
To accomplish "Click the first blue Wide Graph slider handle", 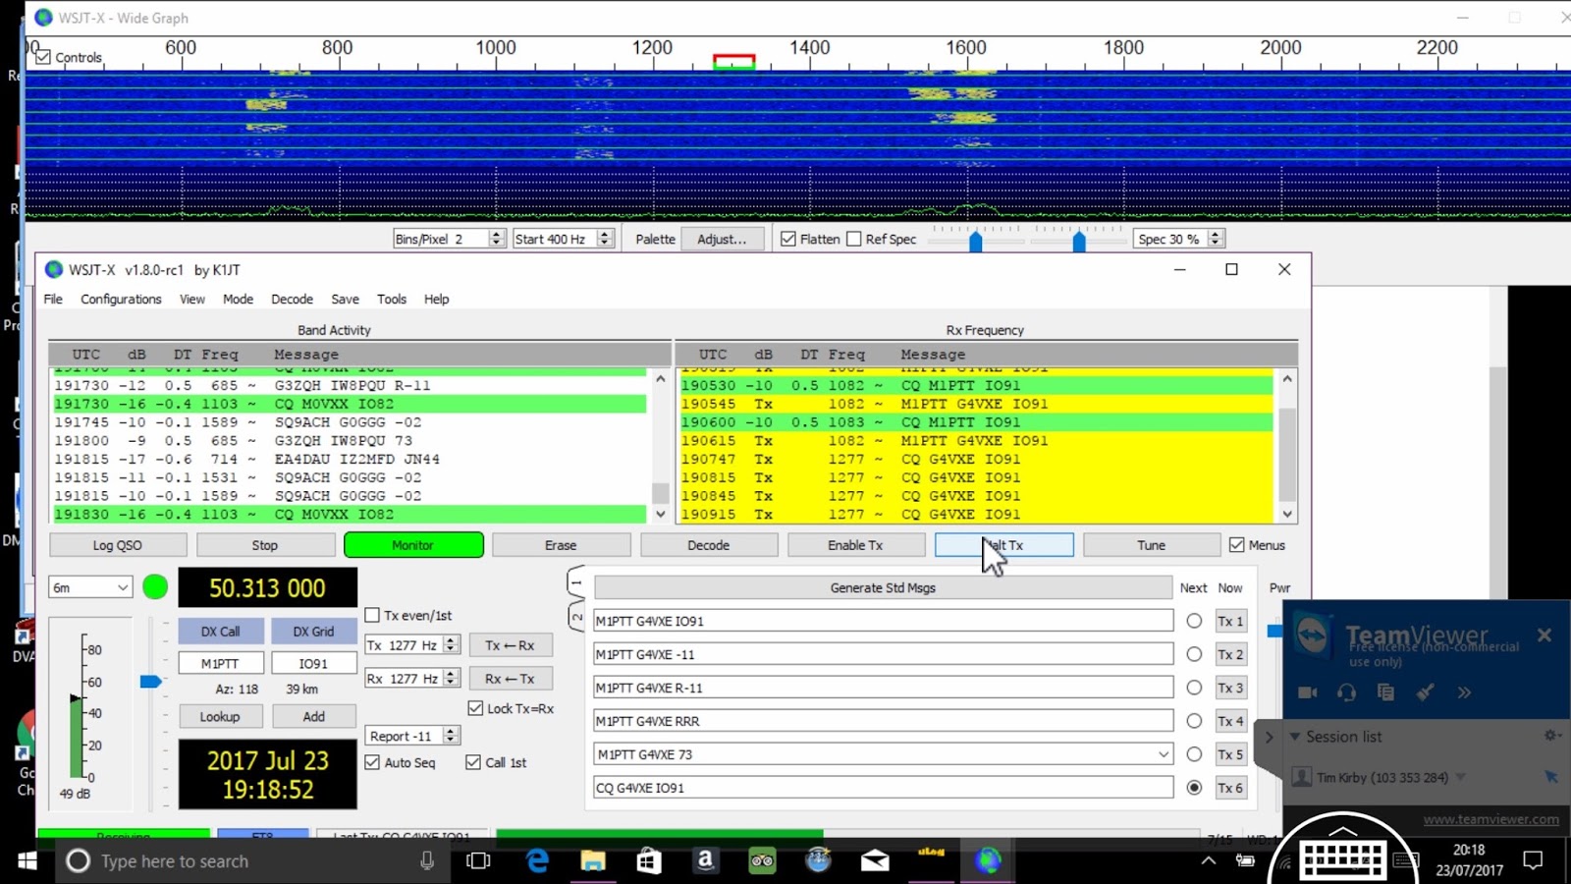I will [x=975, y=242].
